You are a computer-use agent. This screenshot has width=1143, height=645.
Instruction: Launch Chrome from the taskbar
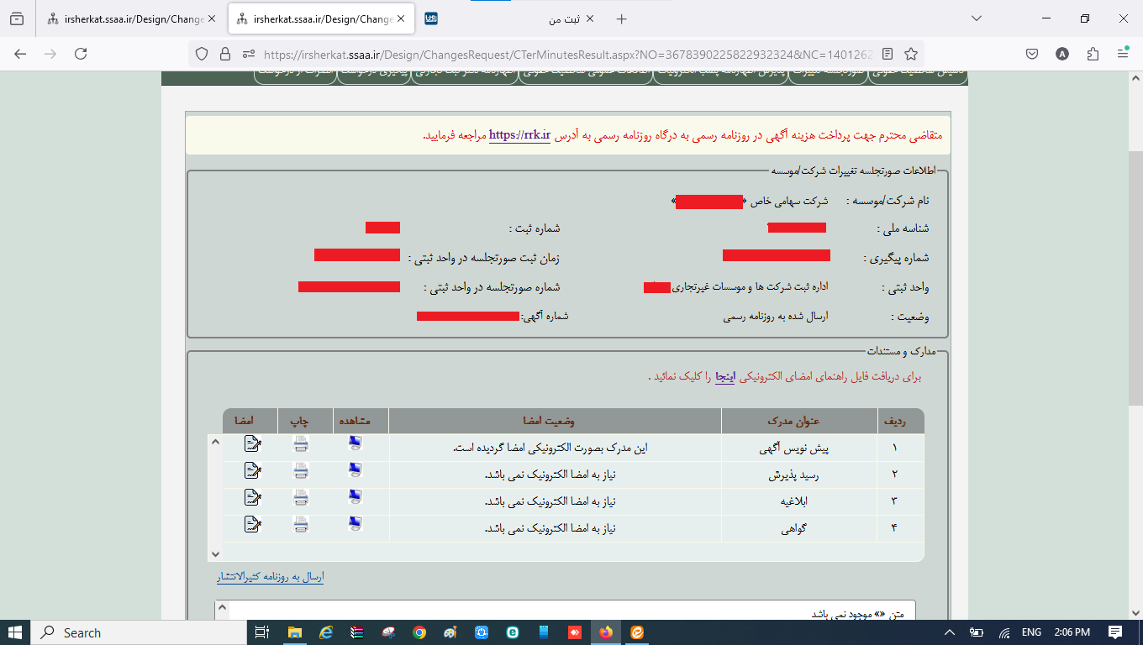(x=419, y=632)
